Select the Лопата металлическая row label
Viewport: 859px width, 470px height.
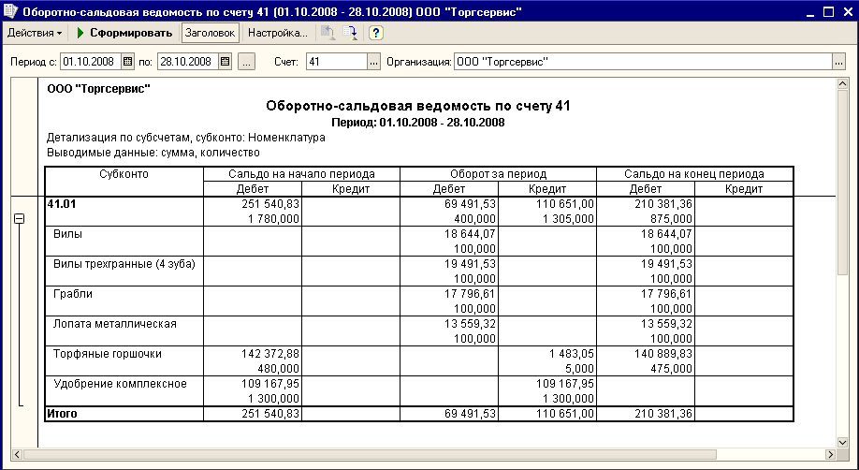pos(115,324)
